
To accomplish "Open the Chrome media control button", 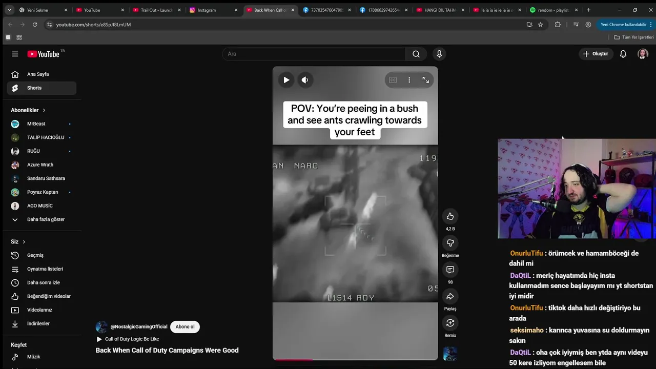I will point(576,25).
